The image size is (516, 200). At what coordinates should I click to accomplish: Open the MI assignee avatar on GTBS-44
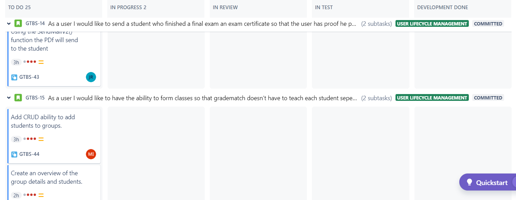pyautogui.click(x=91, y=154)
